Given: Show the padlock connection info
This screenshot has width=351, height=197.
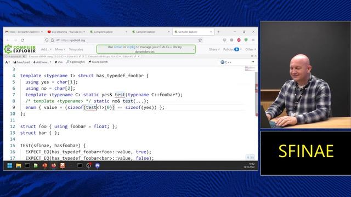Looking at the screenshot, I should tap(52, 40).
